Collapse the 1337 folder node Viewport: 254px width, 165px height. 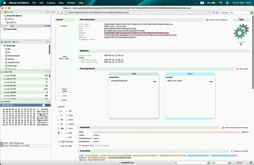[3, 19]
